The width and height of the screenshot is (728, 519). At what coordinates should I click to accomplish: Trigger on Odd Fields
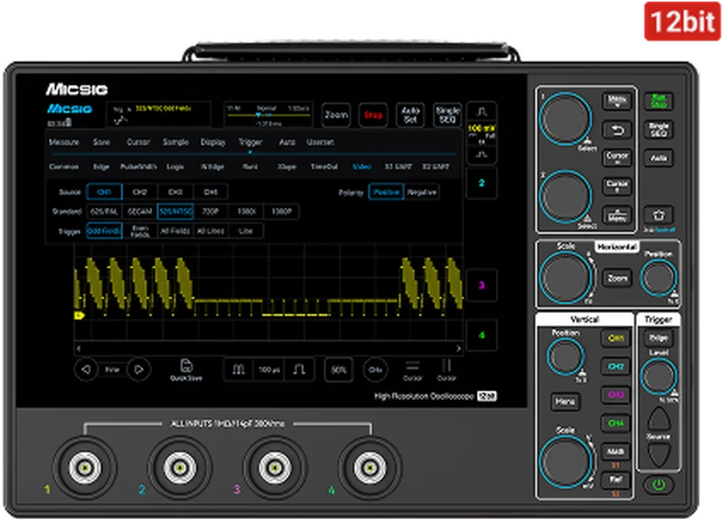pyautogui.click(x=104, y=231)
